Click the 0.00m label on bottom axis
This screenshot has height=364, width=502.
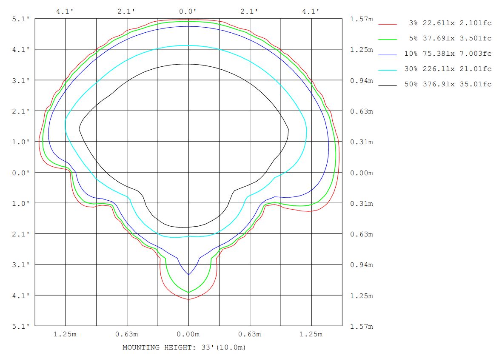[x=188, y=334]
